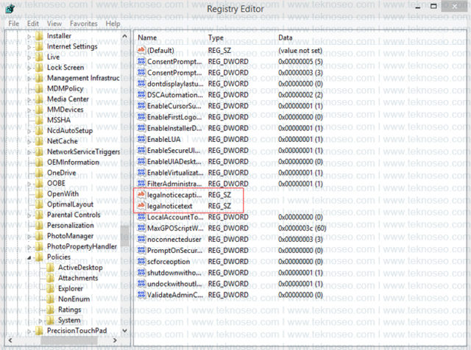Screen dimensions: 471x350
Task: Click the legalnoticetext string value icon
Action: click(x=141, y=206)
